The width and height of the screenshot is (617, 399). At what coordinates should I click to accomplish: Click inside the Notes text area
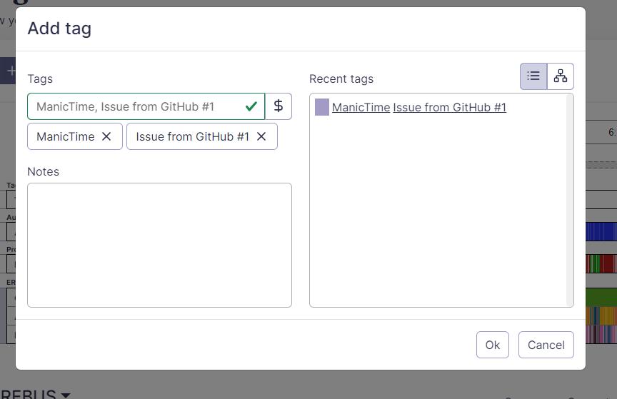(159, 245)
